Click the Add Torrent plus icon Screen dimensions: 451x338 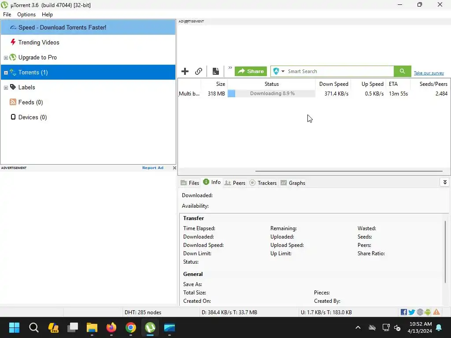[185, 71]
